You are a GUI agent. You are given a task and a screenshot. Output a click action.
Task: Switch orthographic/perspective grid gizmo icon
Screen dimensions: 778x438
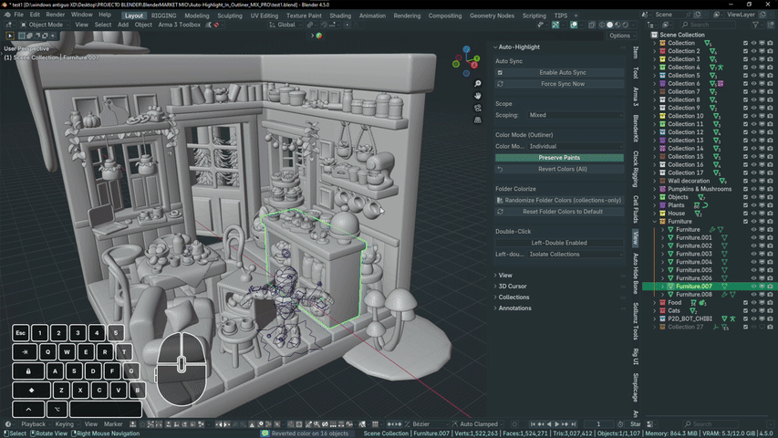[x=477, y=120]
